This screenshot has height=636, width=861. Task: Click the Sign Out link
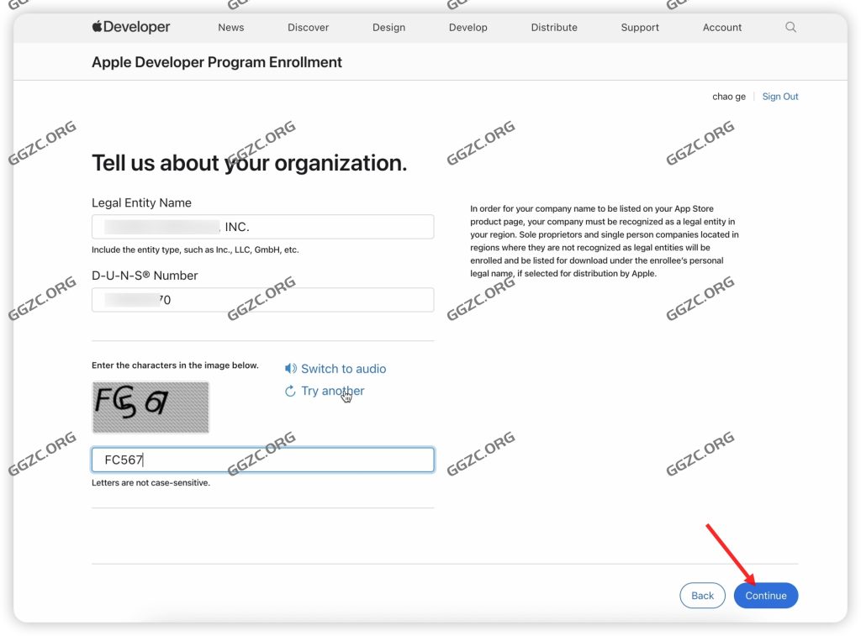(x=780, y=96)
